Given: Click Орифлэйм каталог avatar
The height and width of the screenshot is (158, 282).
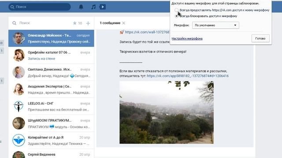Looking at the screenshot, I should point(19,55).
